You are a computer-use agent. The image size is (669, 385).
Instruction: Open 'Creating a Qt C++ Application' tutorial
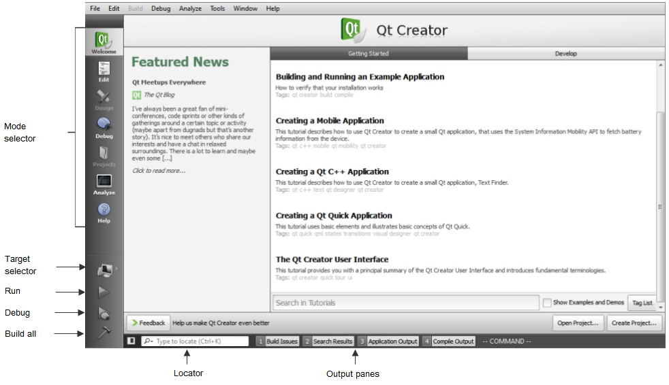(x=332, y=171)
